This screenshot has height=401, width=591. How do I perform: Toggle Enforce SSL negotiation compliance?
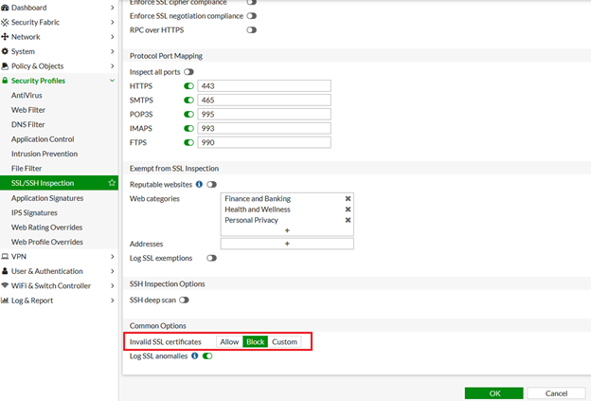[251, 16]
